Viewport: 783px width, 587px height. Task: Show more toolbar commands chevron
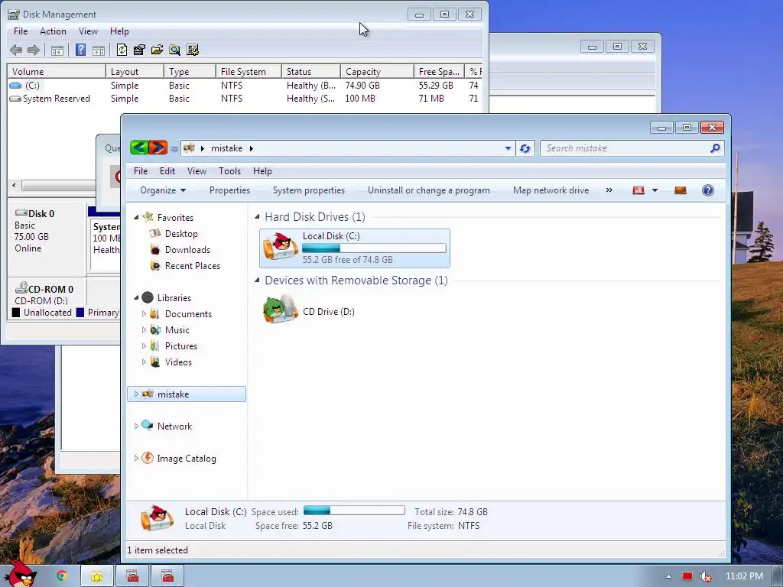pyautogui.click(x=609, y=190)
